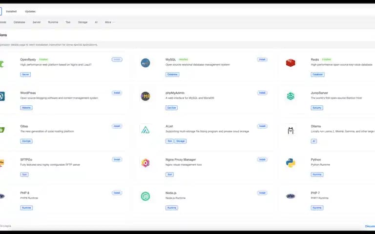
Task: Install the AList application
Action: coord(262,126)
